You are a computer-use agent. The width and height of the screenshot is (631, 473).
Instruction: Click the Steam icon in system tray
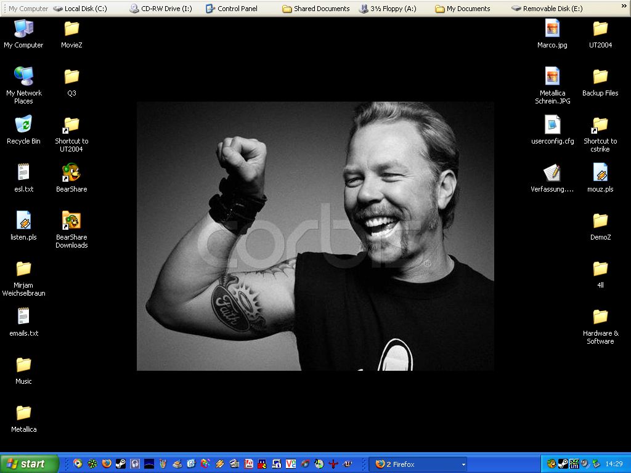pos(563,464)
